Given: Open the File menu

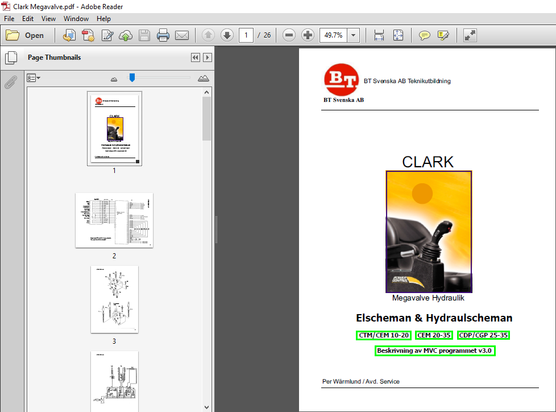Looking at the screenshot, I should click(x=9, y=19).
